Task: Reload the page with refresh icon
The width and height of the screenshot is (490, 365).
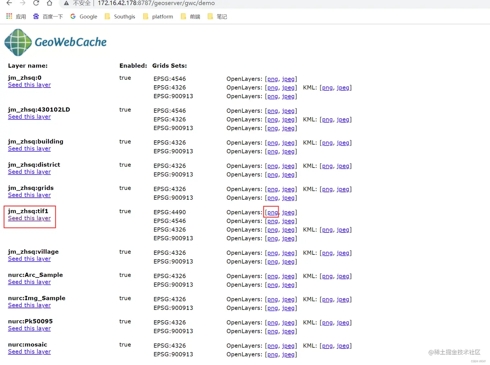Action: click(x=36, y=3)
